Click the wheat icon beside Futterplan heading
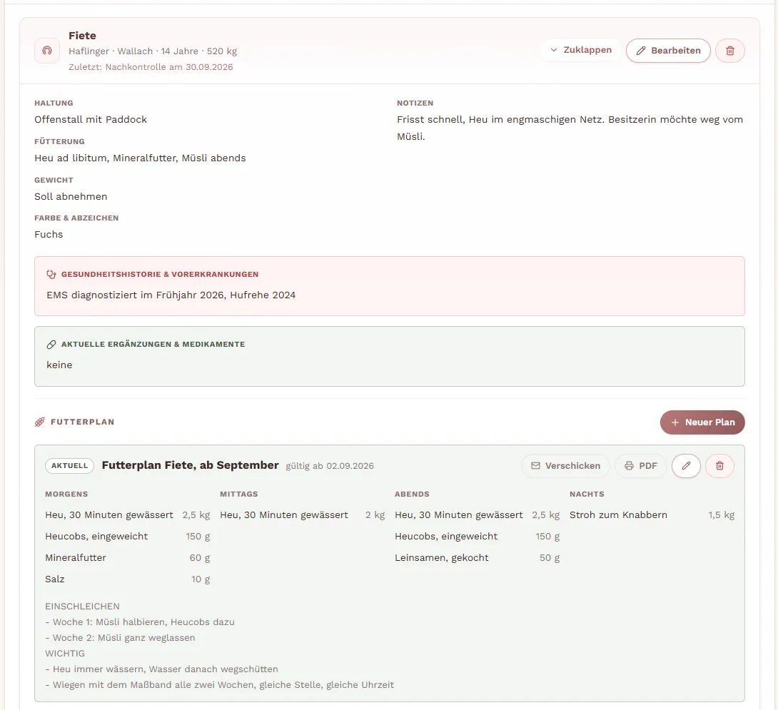 coord(40,422)
